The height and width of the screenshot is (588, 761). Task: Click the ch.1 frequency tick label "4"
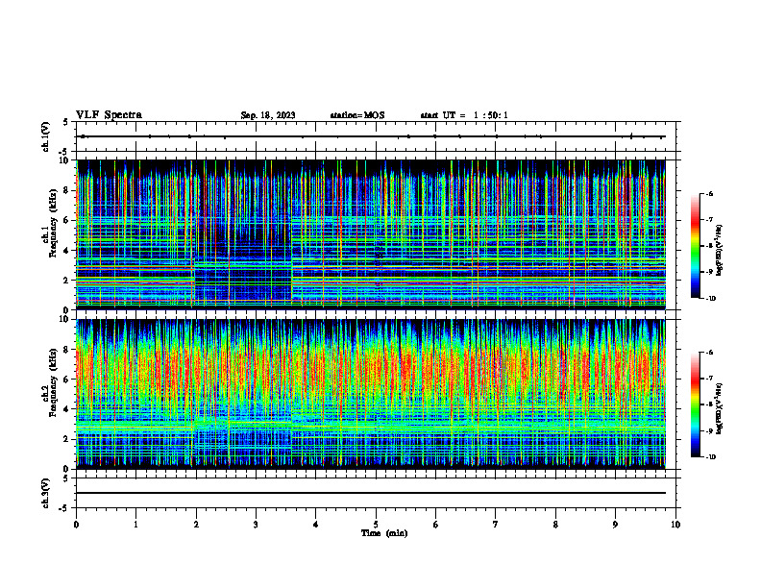point(67,251)
